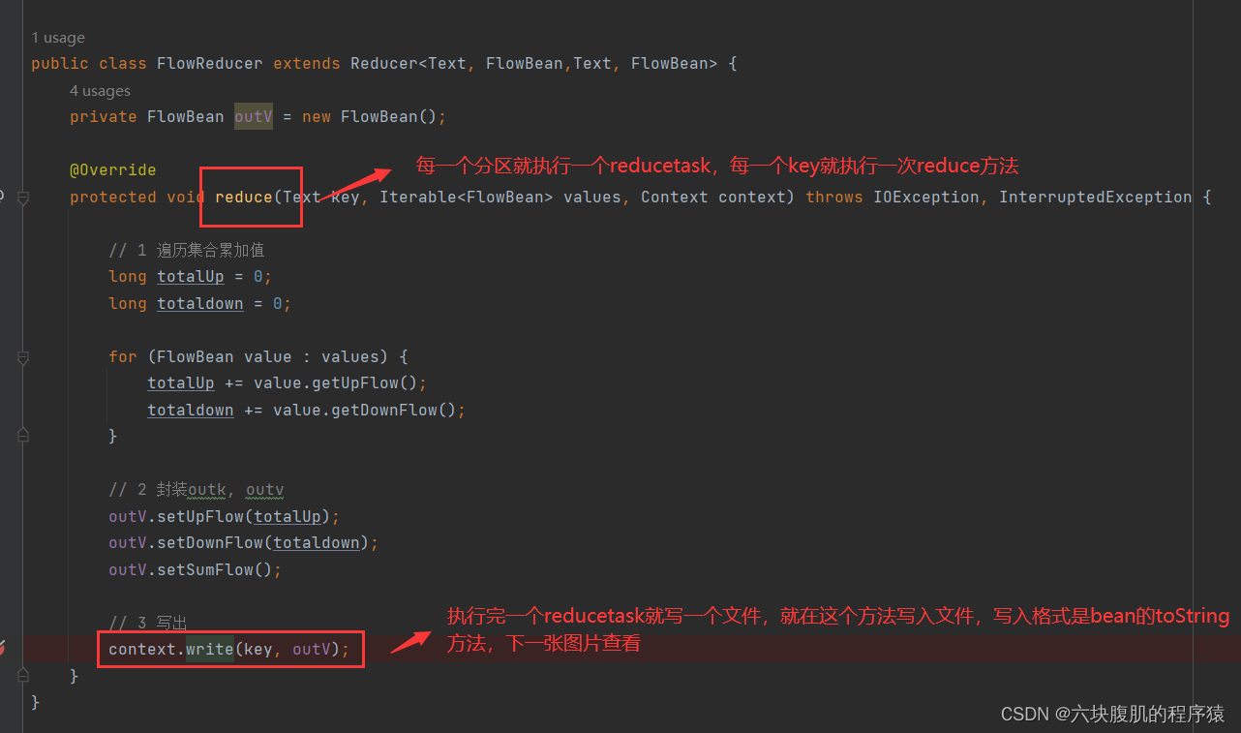This screenshot has height=733, width=1241.
Task: Click the values parameter in the reduce signature
Action: pyautogui.click(x=592, y=198)
